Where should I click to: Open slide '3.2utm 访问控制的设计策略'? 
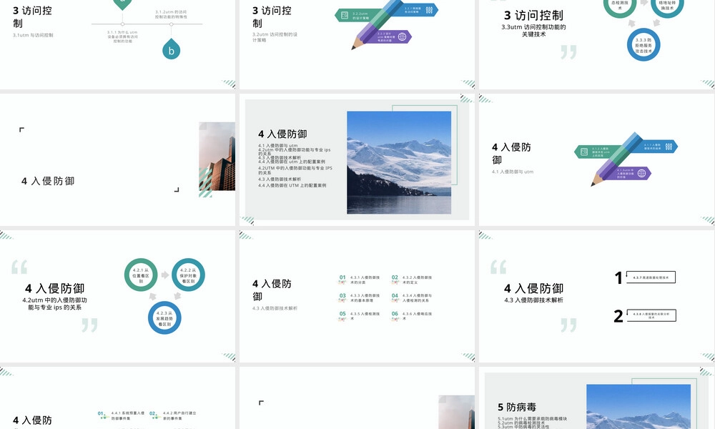(357, 44)
